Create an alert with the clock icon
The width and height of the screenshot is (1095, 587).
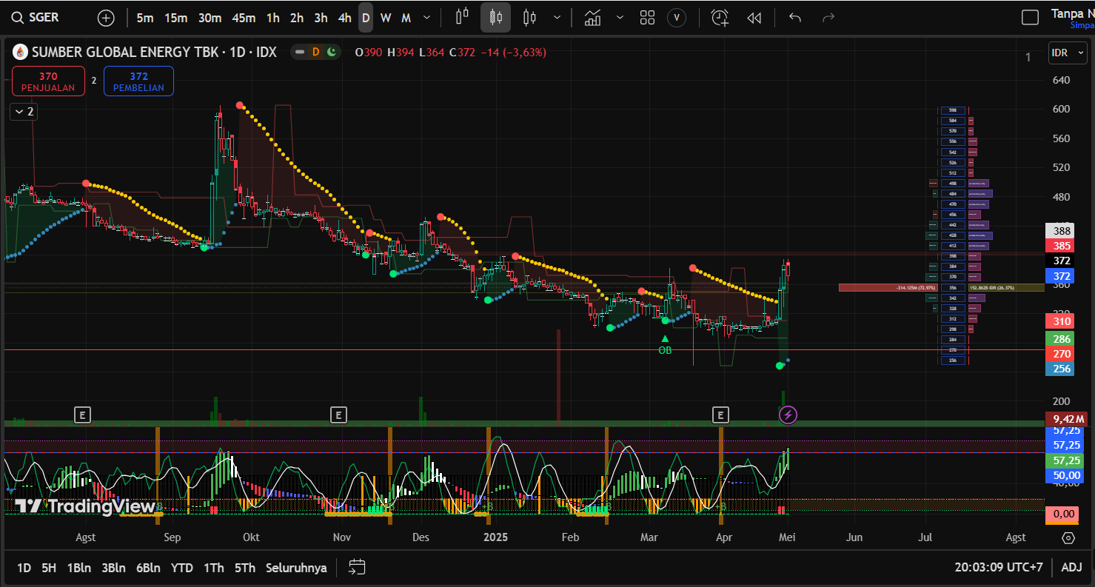(720, 18)
